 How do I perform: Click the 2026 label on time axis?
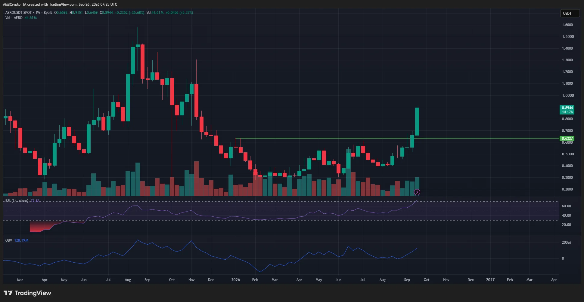click(235, 280)
